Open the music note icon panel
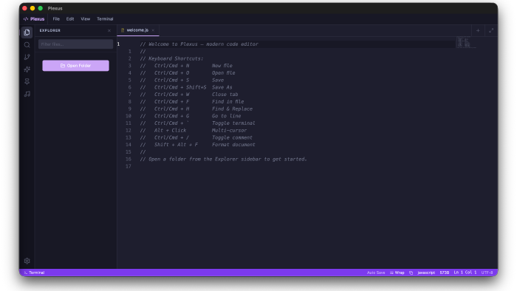 pos(27,94)
